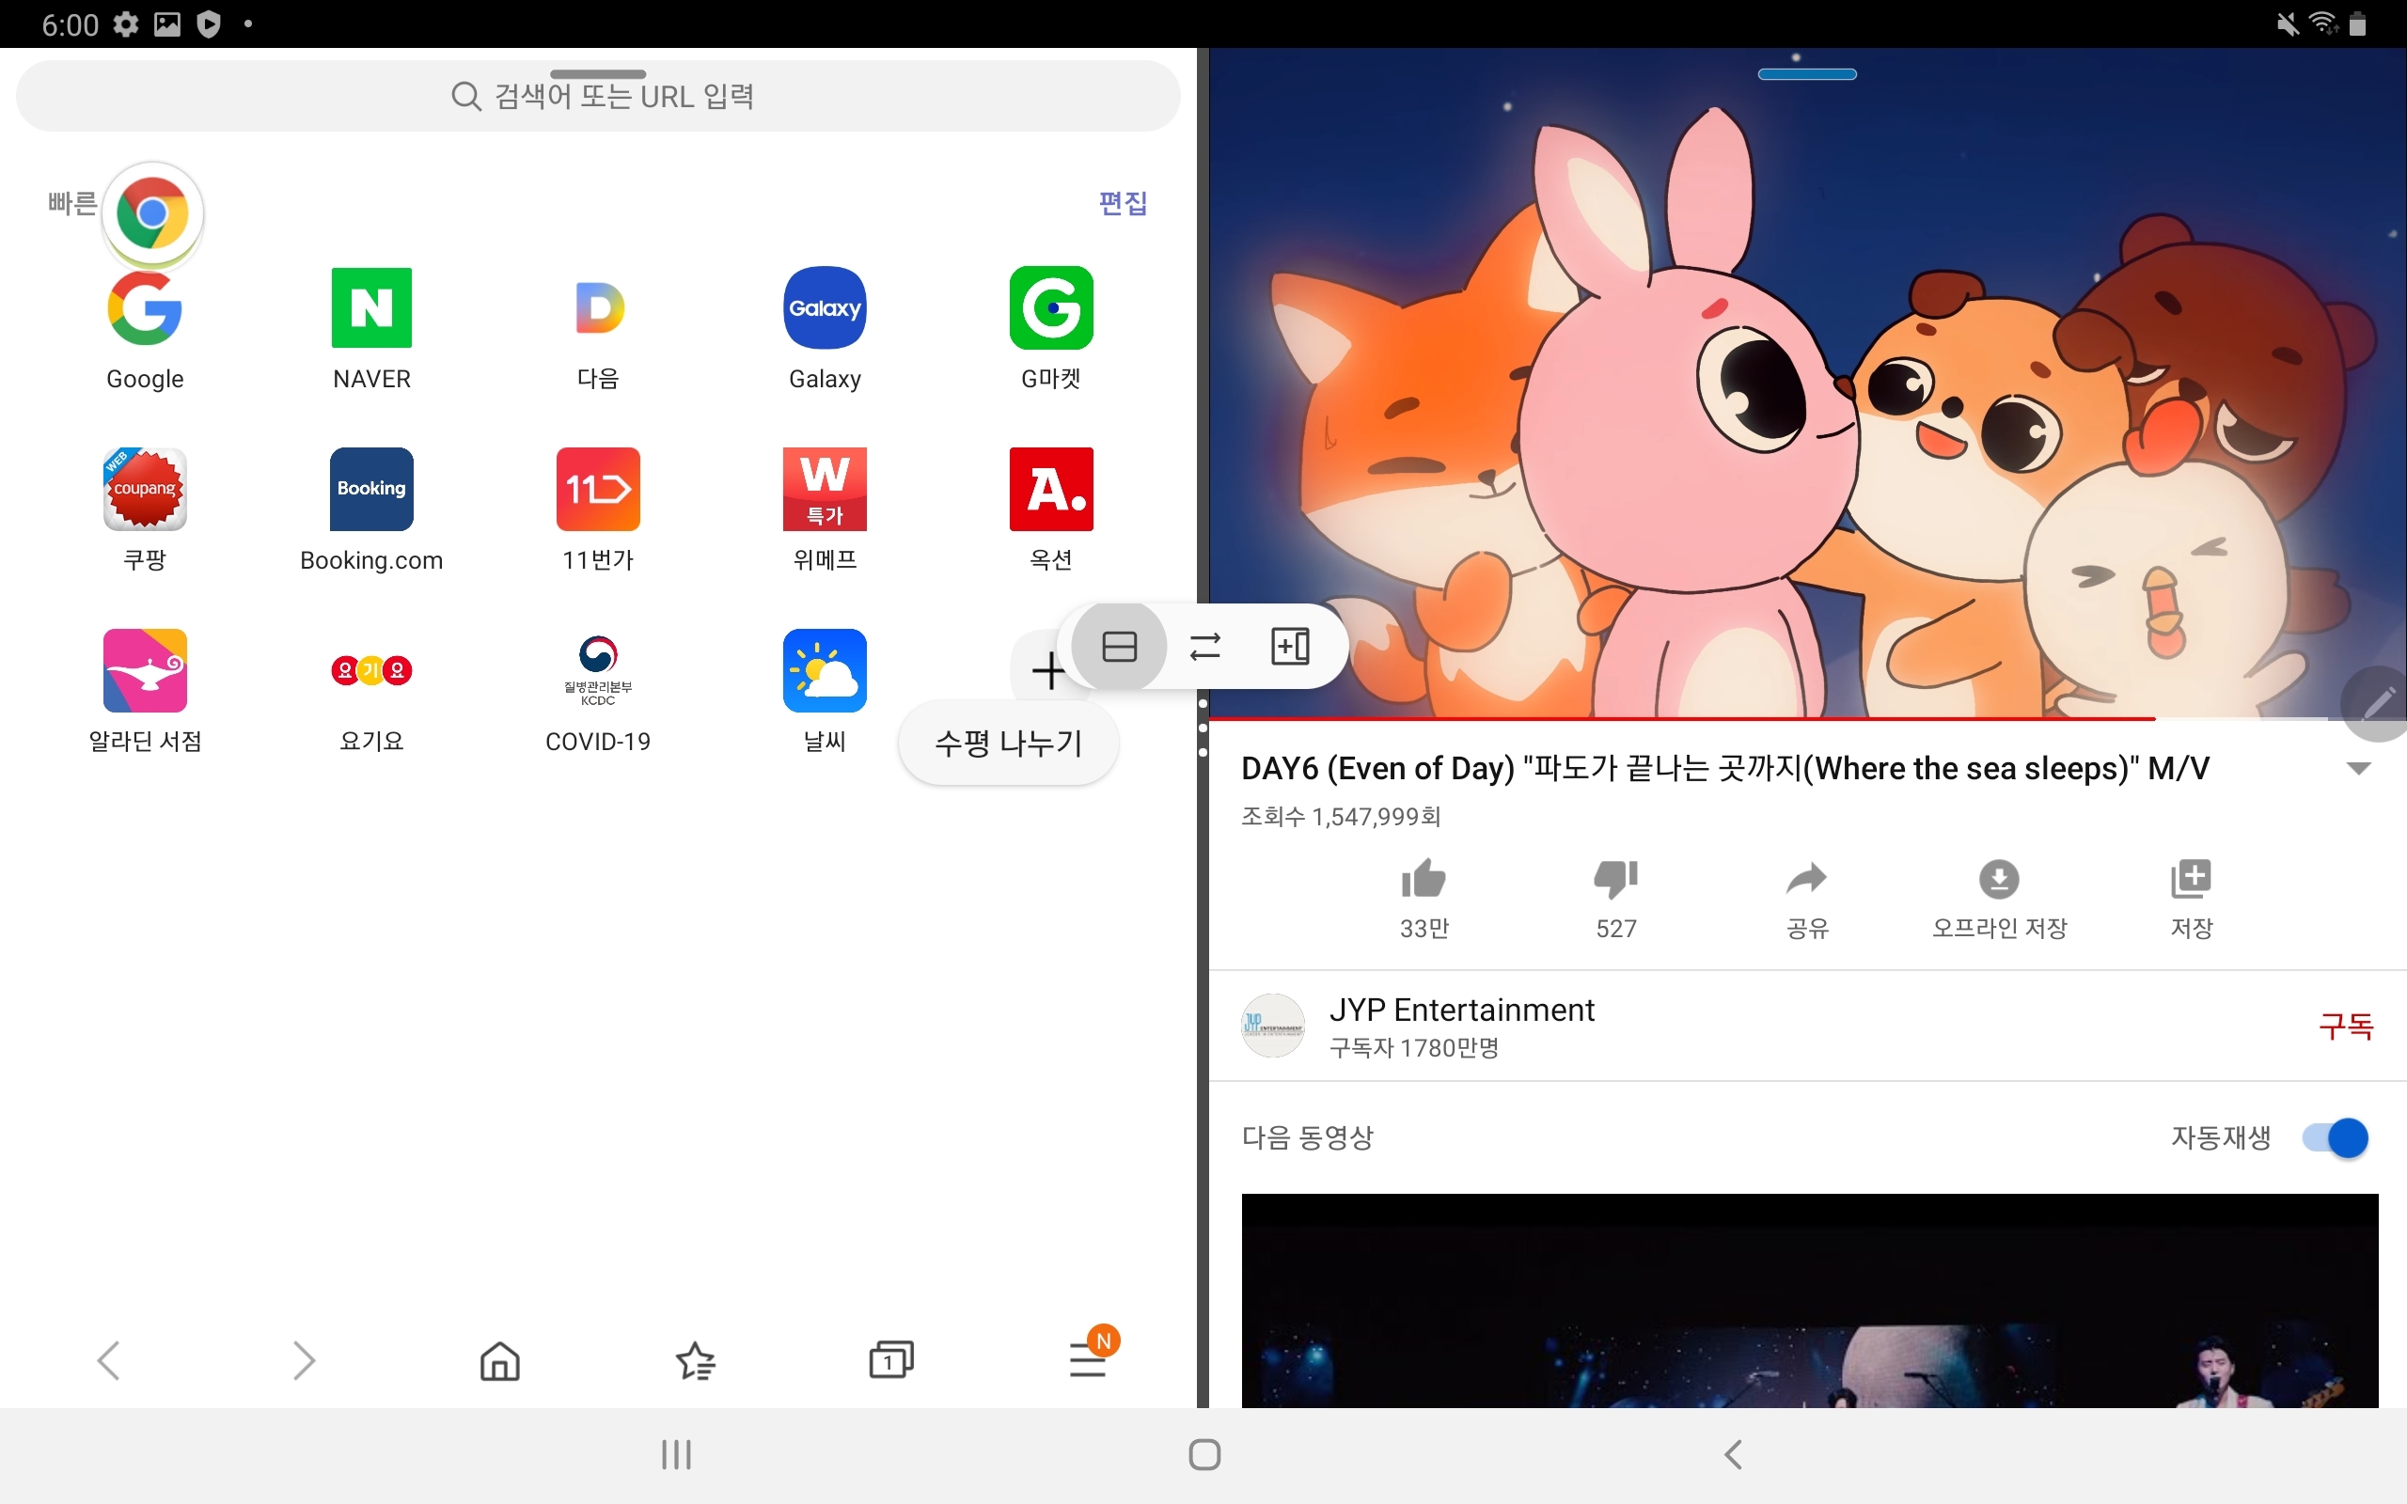The width and height of the screenshot is (2407, 1504).
Task: Tap the playing DAY6 video
Action: click(x=1807, y=383)
